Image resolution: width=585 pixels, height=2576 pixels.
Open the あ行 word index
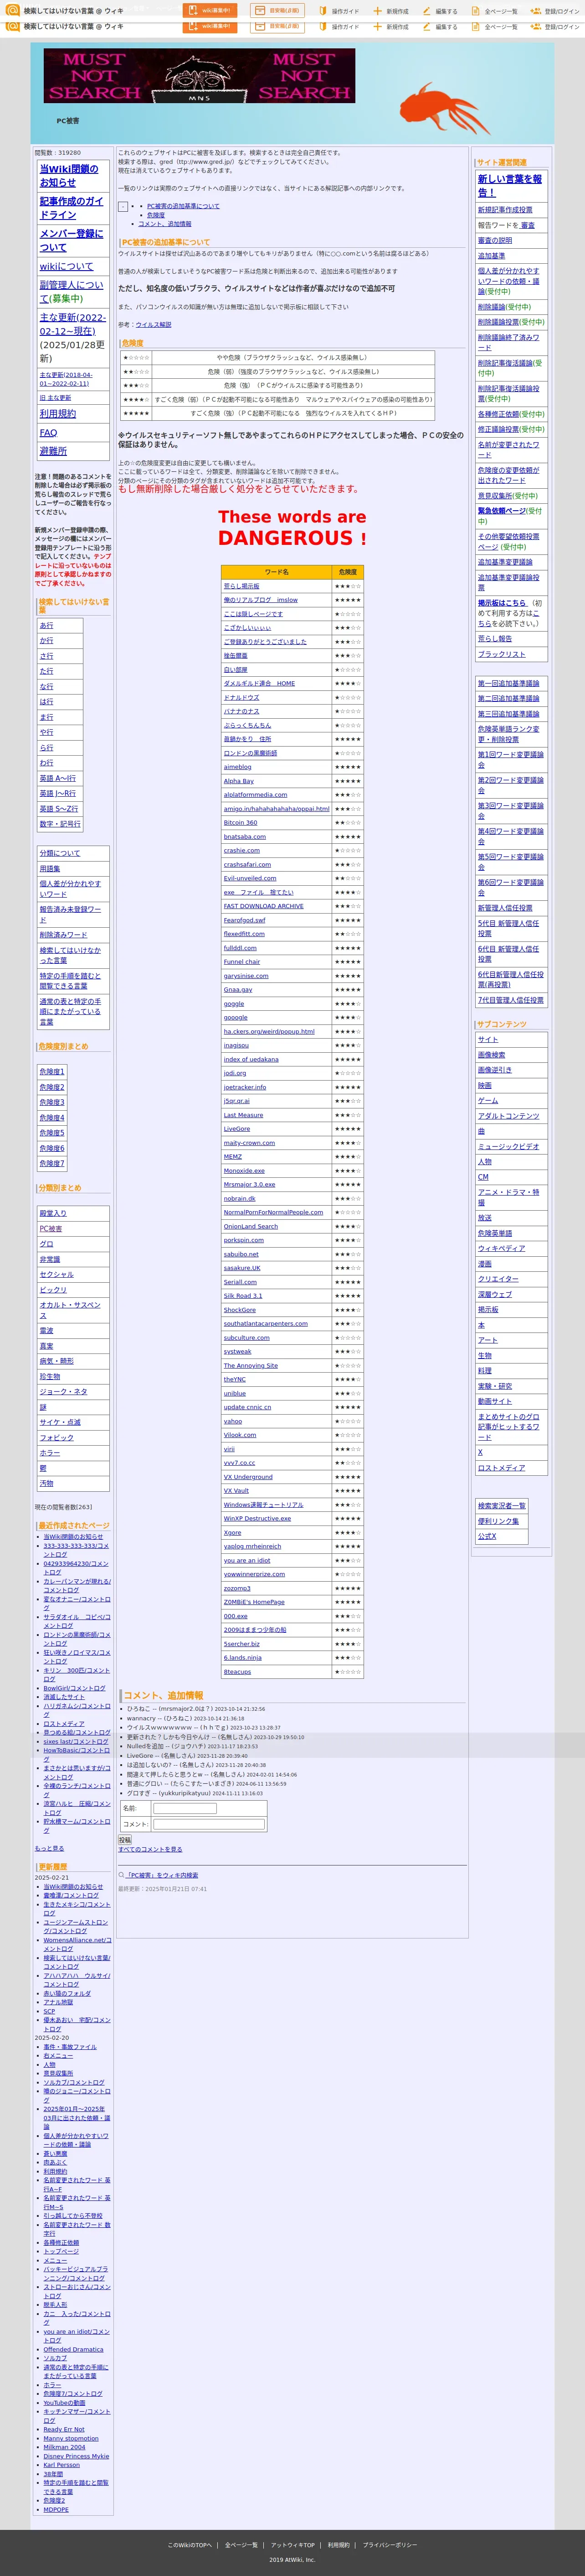point(47,625)
